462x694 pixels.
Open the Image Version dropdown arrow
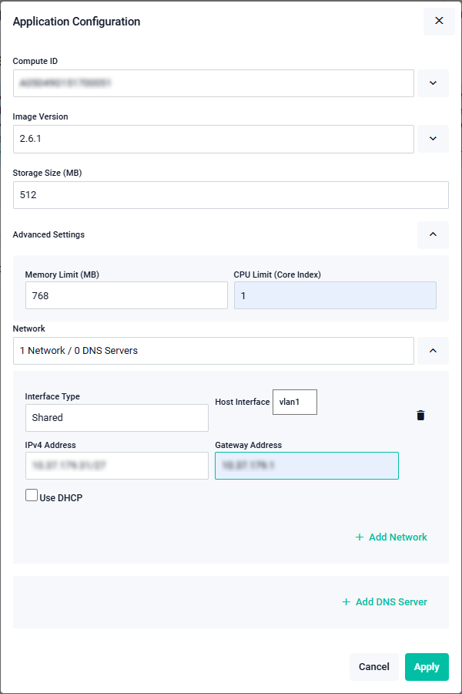pyautogui.click(x=433, y=139)
